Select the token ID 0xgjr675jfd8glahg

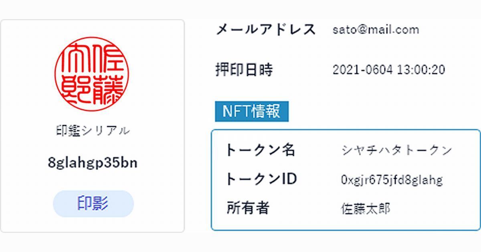click(392, 180)
